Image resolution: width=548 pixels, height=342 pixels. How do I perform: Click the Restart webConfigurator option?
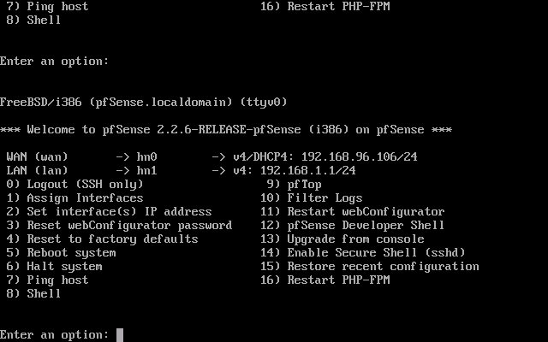[x=352, y=212]
